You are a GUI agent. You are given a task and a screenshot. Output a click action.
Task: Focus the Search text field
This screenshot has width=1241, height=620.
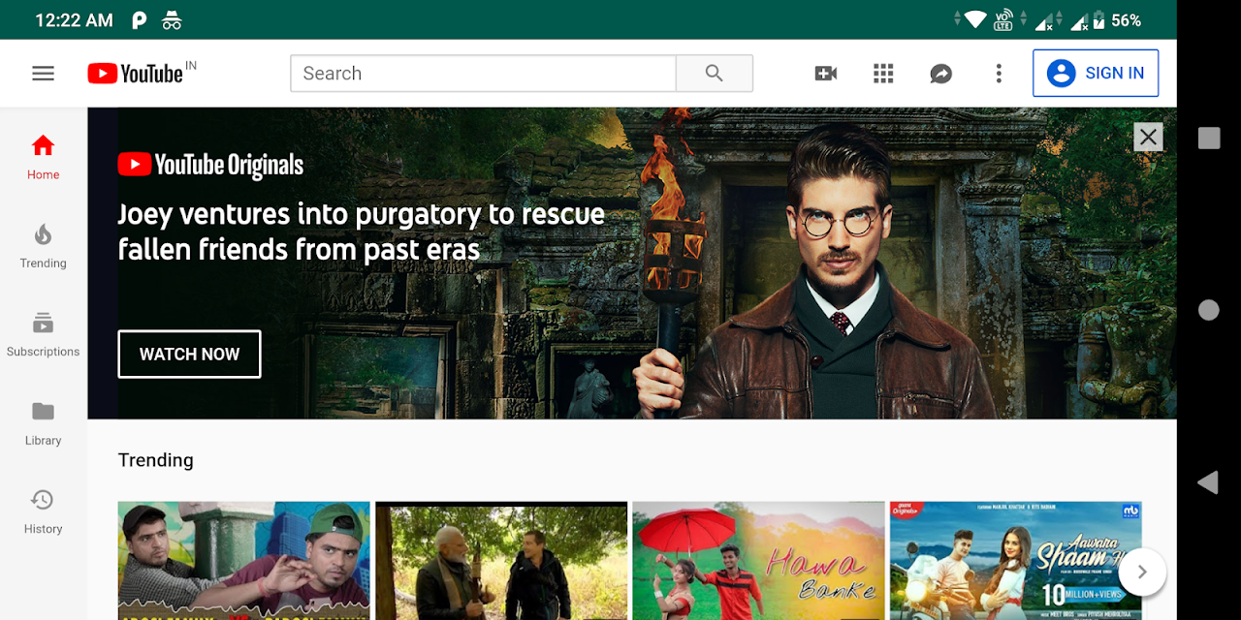tap(483, 74)
